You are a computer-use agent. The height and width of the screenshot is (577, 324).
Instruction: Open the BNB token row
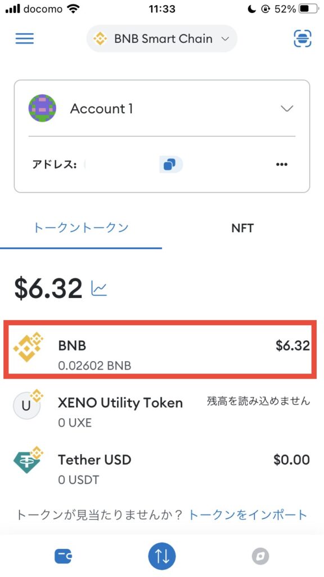click(160, 349)
